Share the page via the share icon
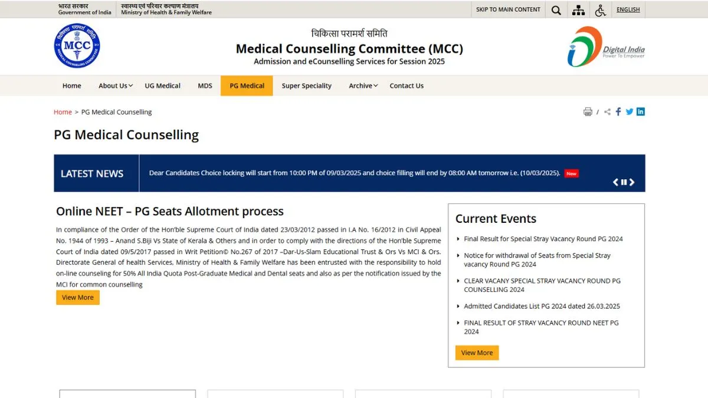Image resolution: width=708 pixels, height=398 pixels. point(607,111)
